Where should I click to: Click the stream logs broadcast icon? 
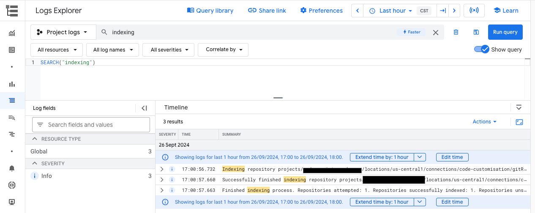(x=474, y=11)
